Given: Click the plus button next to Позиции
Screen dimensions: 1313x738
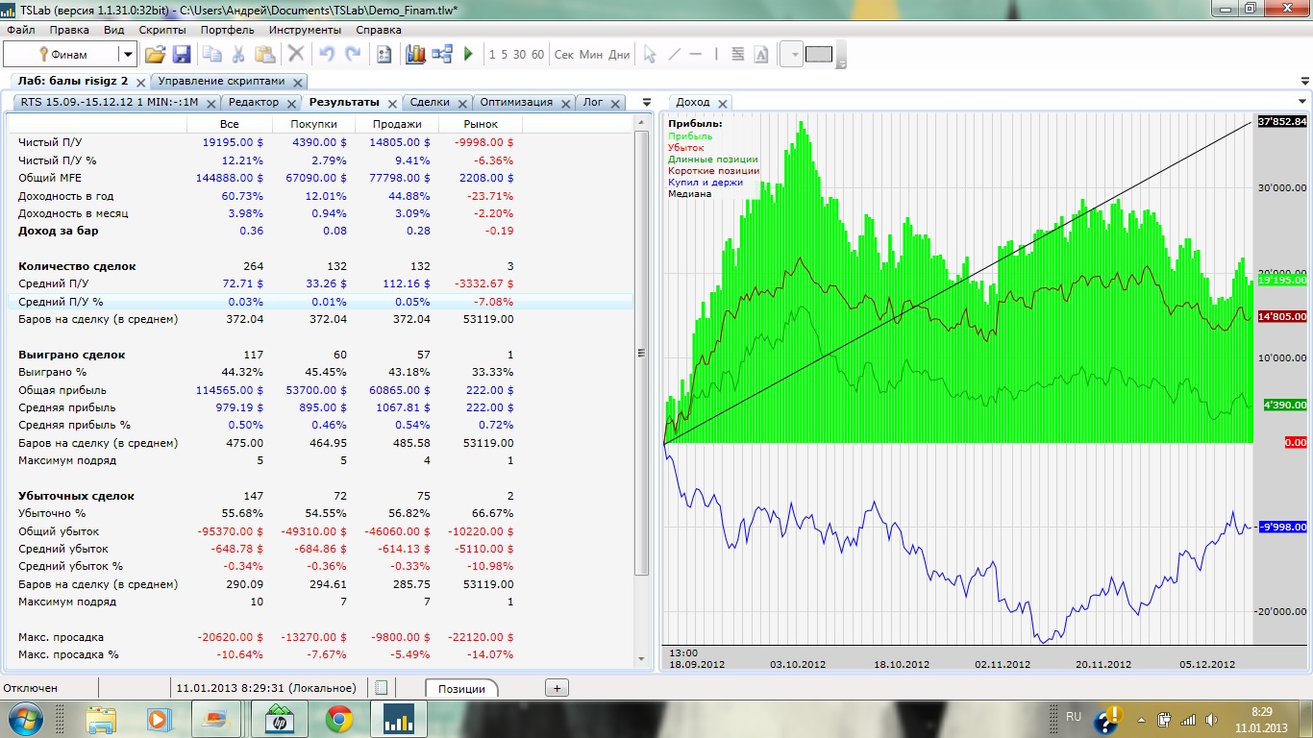Looking at the screenshot, I should 557,687.
